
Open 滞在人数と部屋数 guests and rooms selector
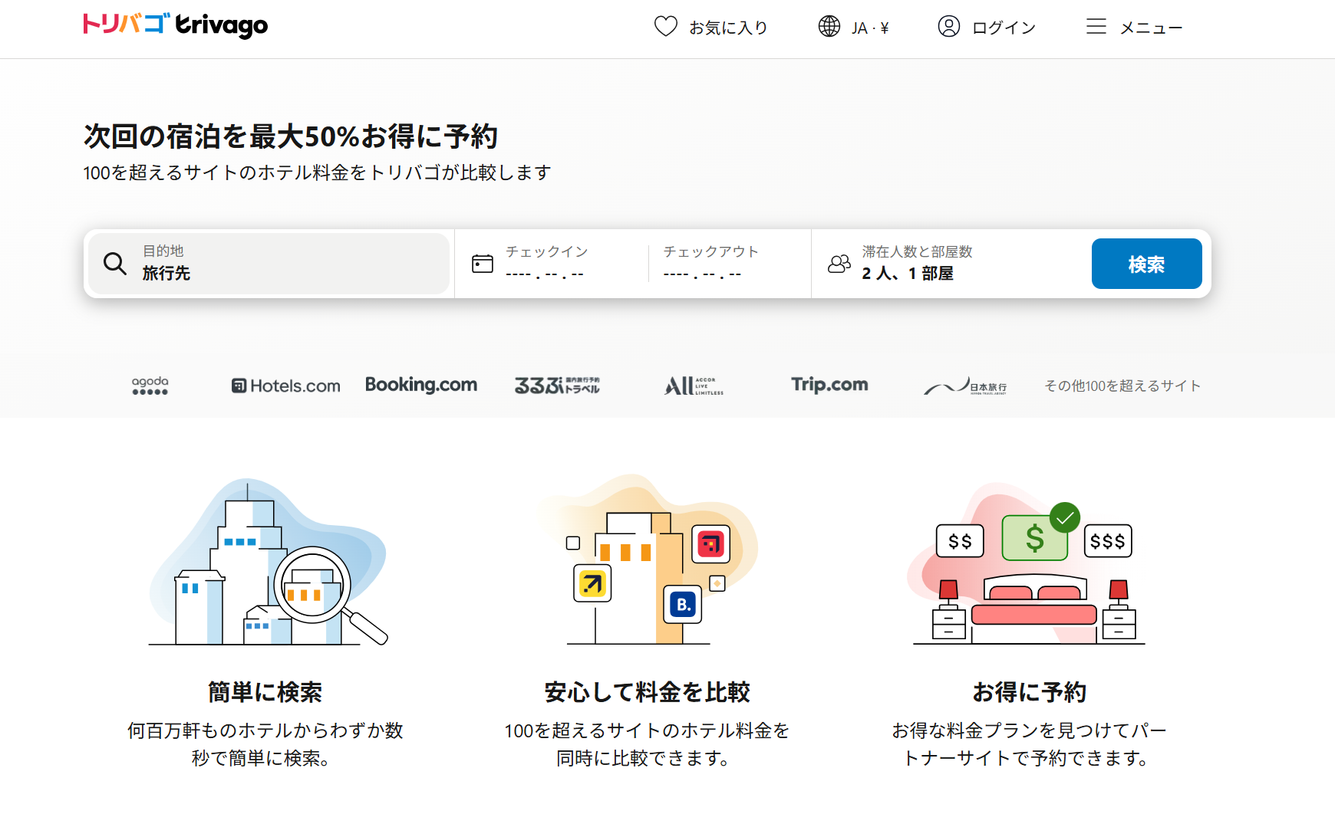[x=950, y=264]
